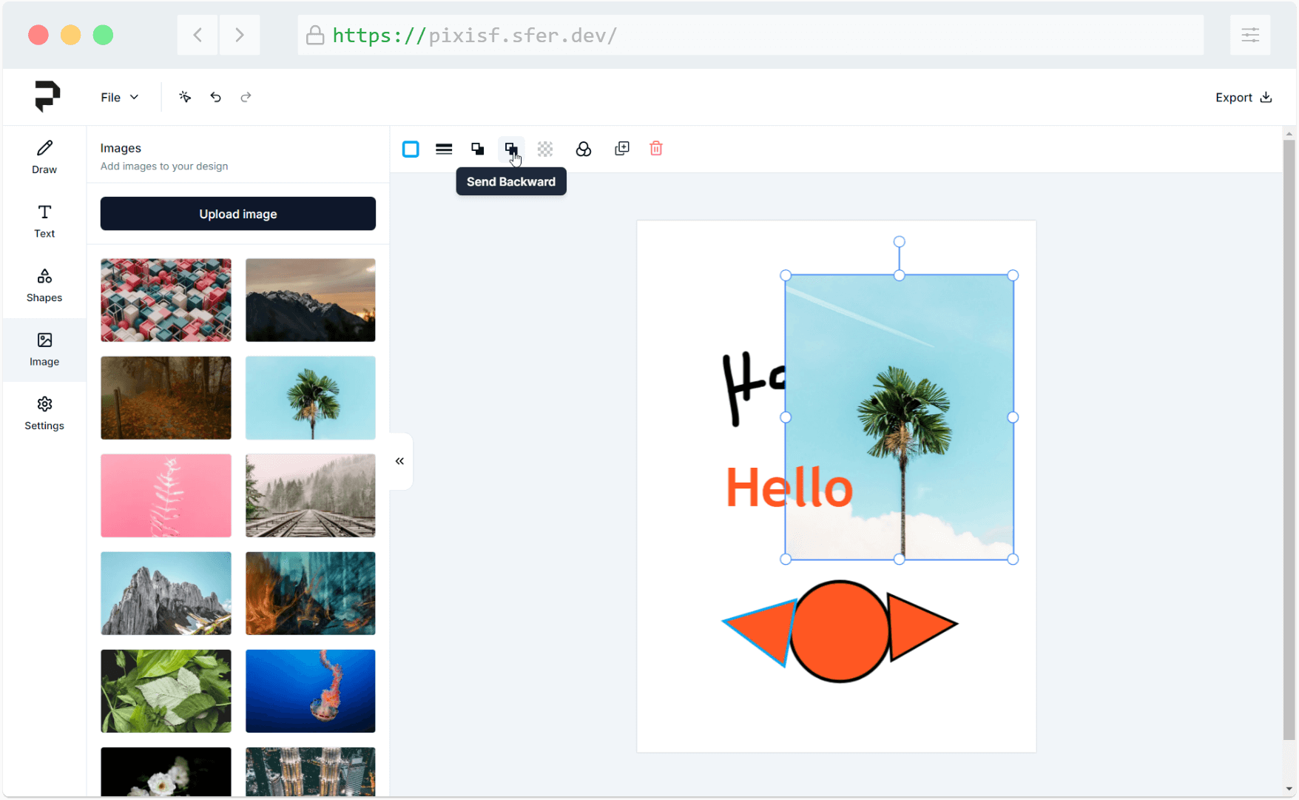Collapse the side panel with double chevron
This screenshot has width=1299, height=800.
[x=399, y=461]
